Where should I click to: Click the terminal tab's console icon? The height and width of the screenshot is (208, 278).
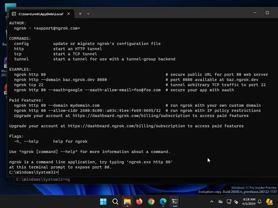14,14
